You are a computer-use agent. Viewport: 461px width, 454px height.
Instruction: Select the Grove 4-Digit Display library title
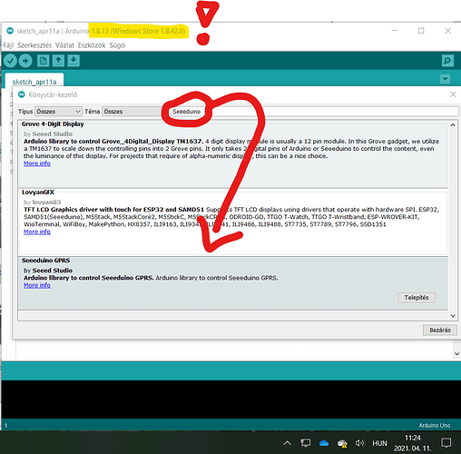[53, 123]
